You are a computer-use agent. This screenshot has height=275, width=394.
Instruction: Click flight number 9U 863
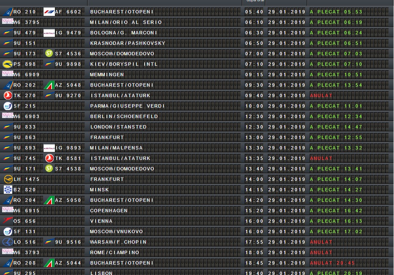[x=25, y=137]
